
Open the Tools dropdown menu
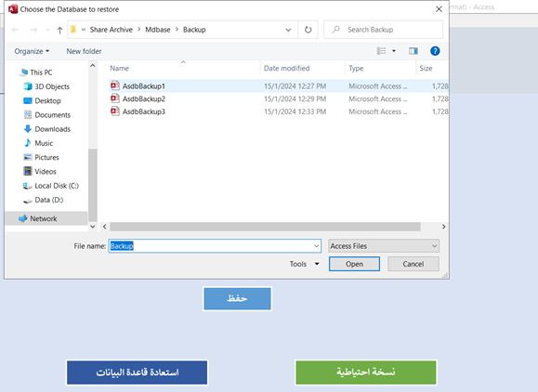coord(304,264)
